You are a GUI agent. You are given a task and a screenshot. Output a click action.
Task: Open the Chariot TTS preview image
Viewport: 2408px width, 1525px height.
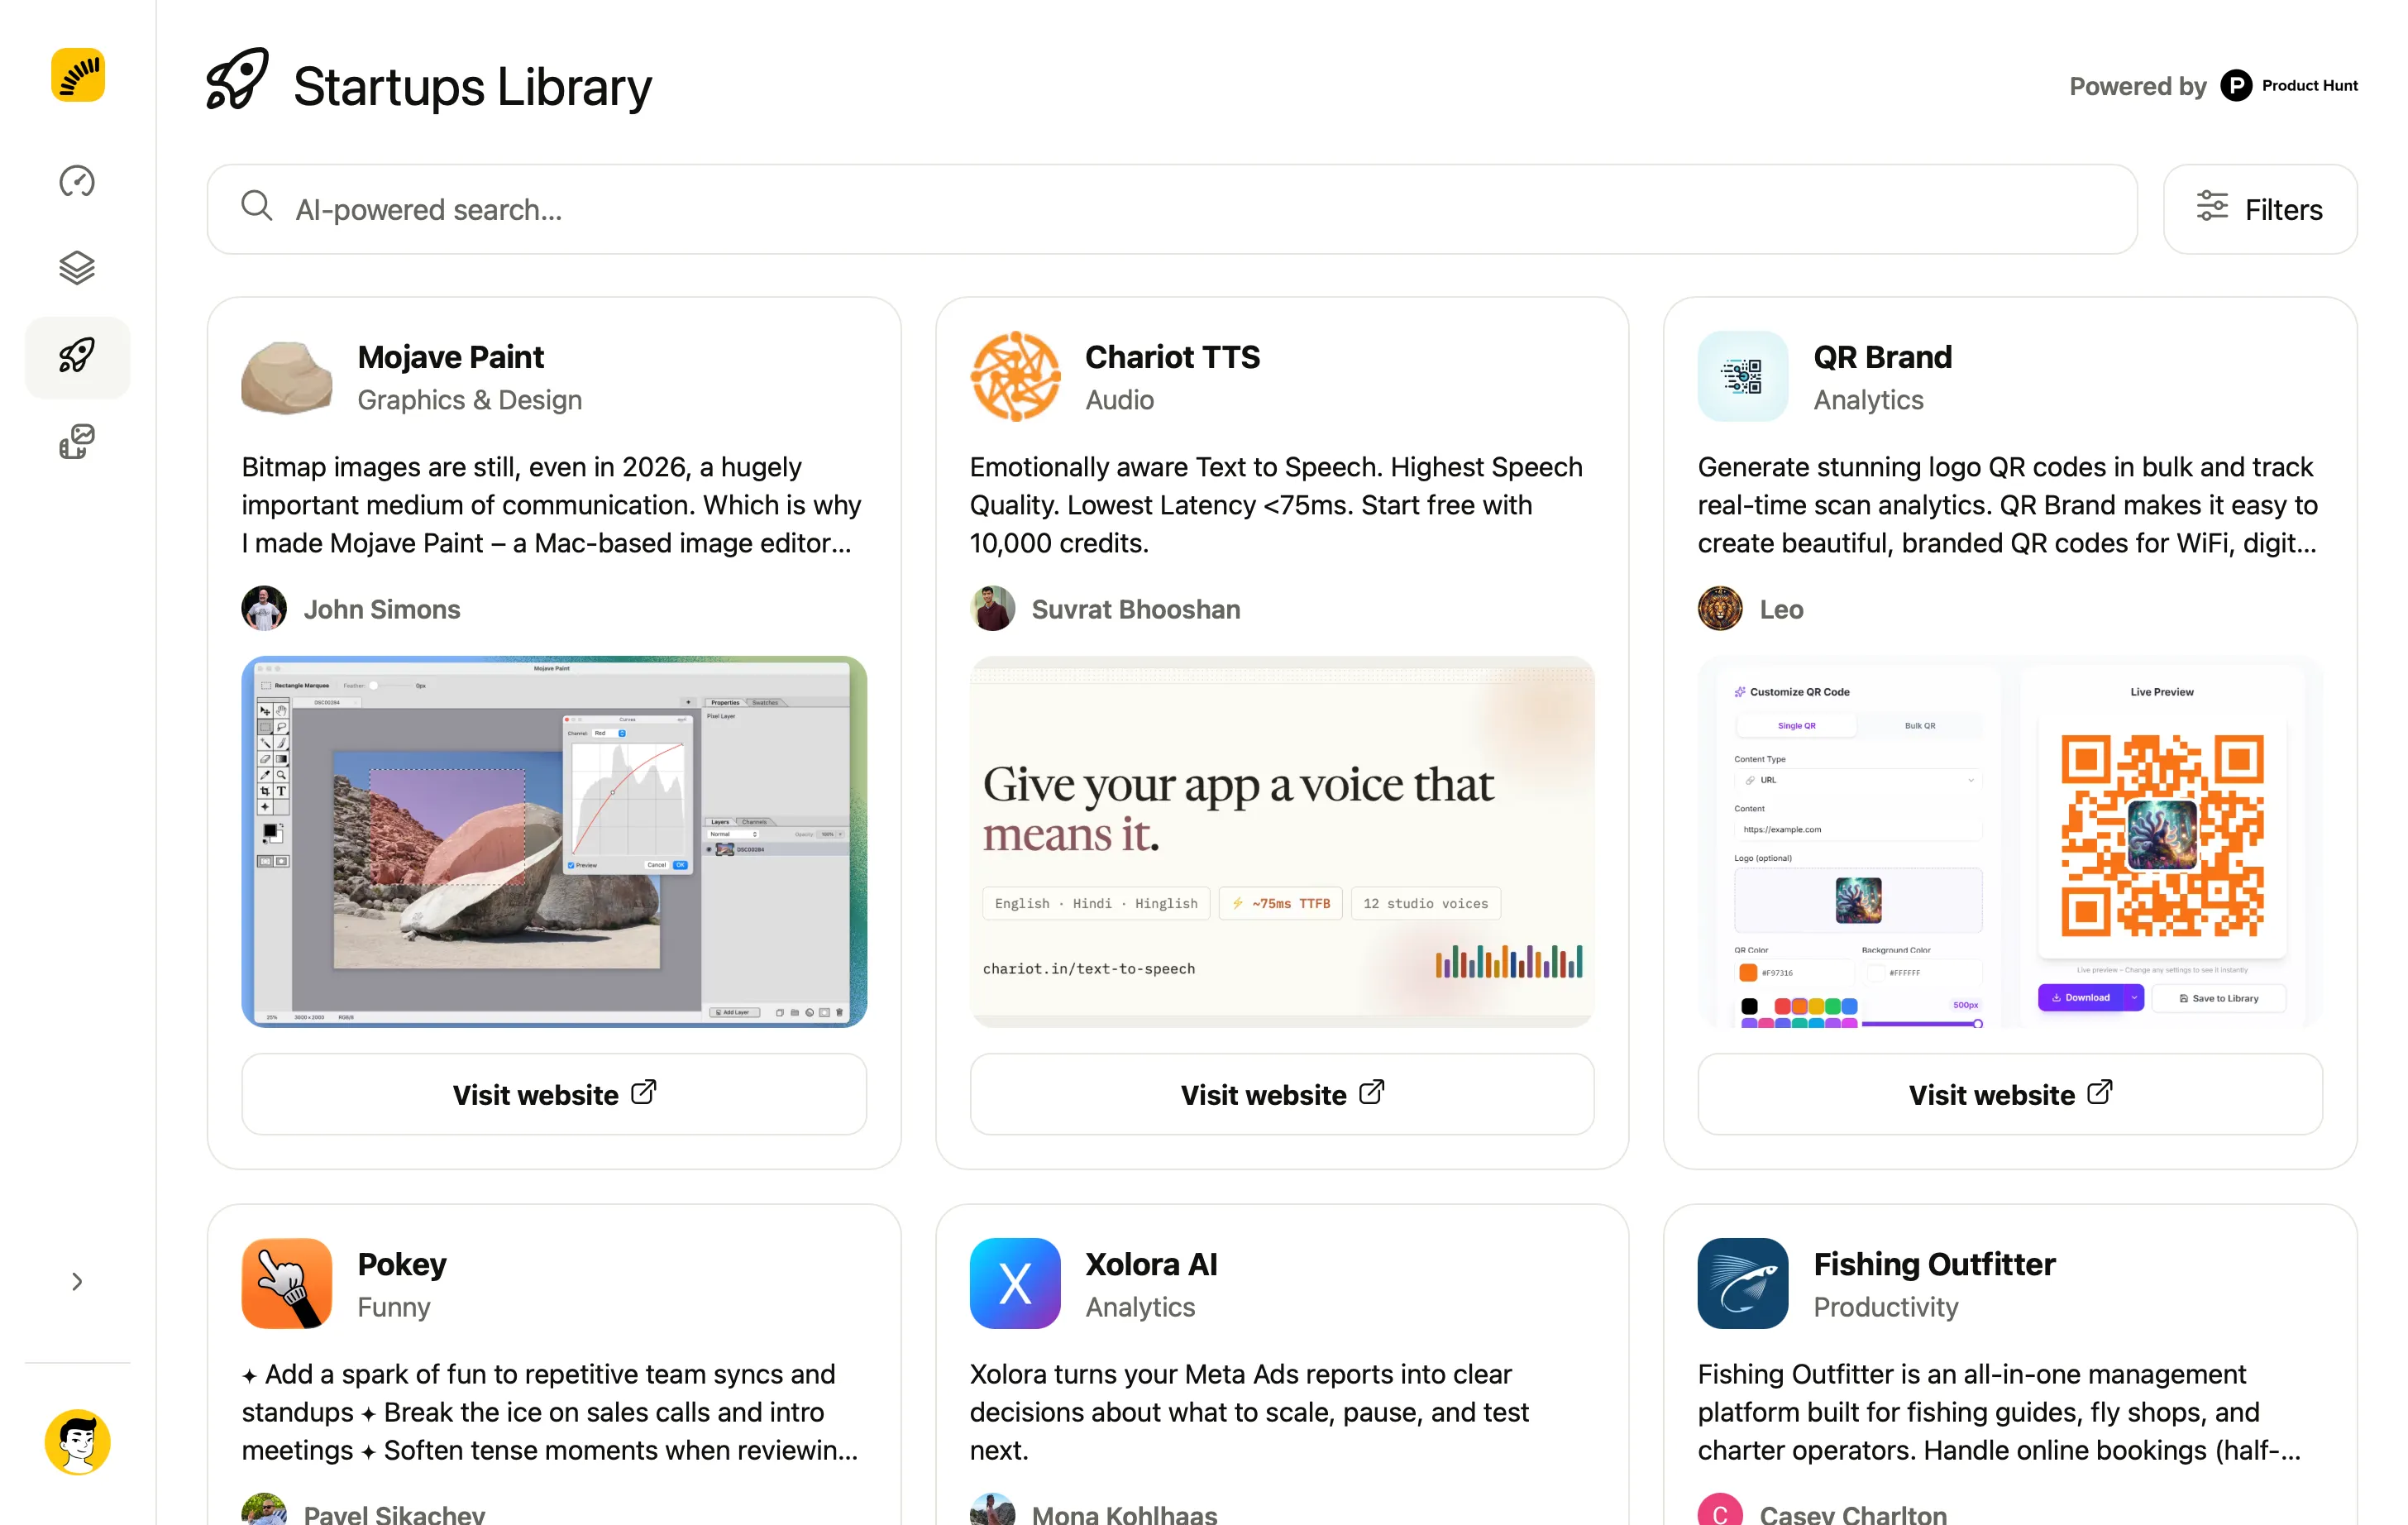(1282, 842)
